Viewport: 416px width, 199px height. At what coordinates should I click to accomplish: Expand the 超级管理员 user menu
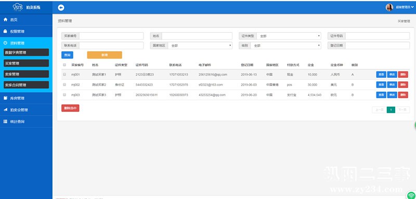click(x=405, y=7)
